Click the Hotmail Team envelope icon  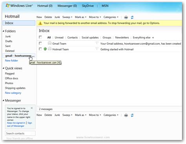click(x=49, y=49)
